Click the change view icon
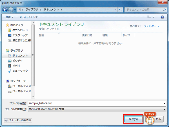This screenshot has height=127, width=169. (x=149, y=17)
